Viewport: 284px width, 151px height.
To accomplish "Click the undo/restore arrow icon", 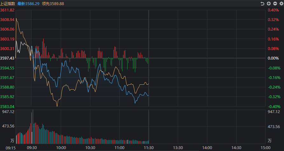I will click(x=262, y=4).
